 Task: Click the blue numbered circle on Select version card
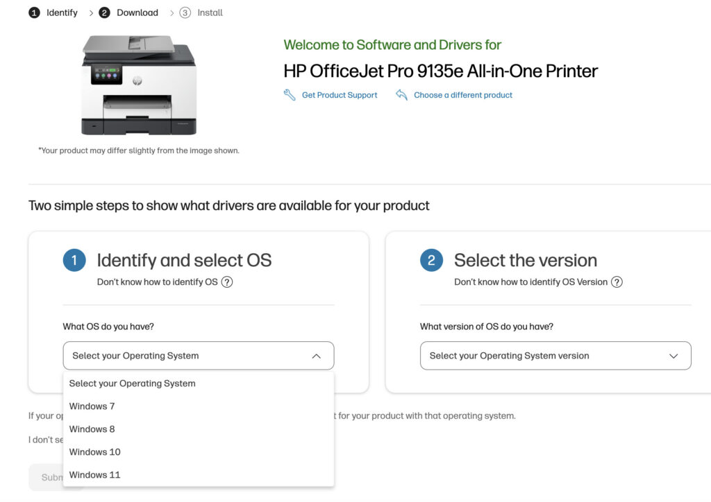click(431, 260)
